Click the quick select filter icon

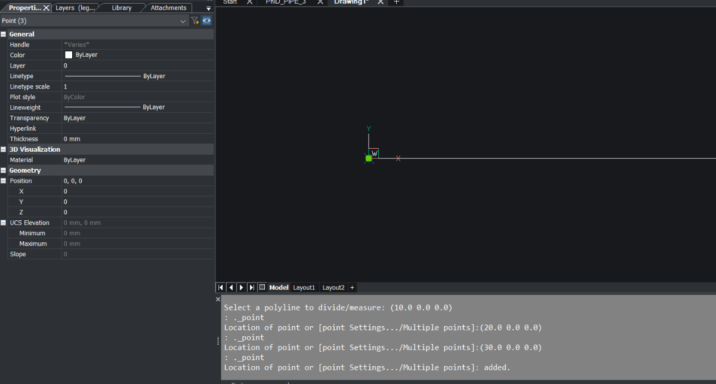click(195, 21)
